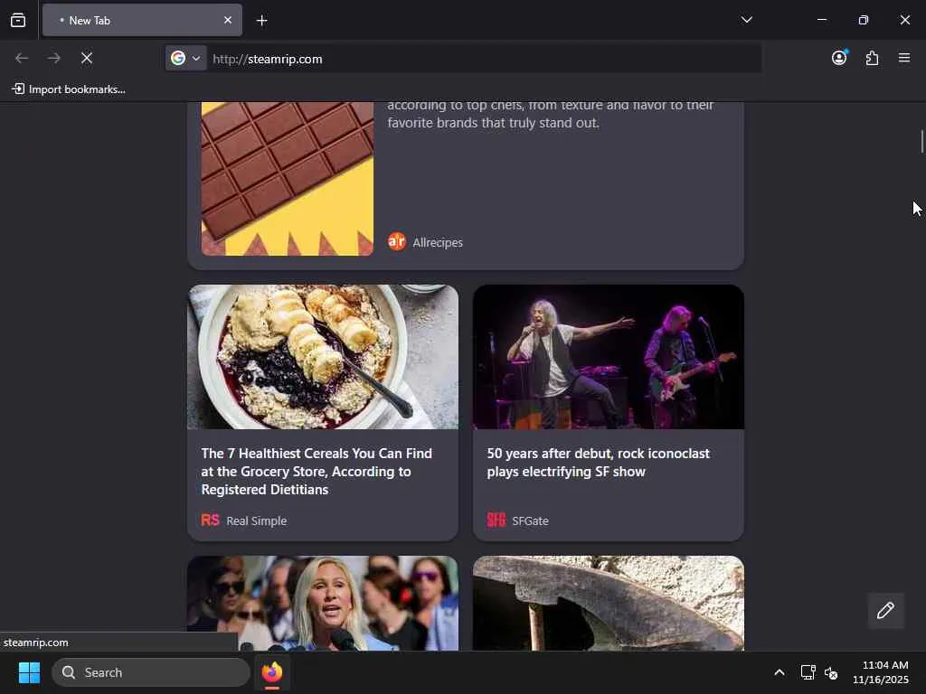Expand the Google search engine dropdown
This screenshot has height=694, width=926.
click(x=185, y=58)
